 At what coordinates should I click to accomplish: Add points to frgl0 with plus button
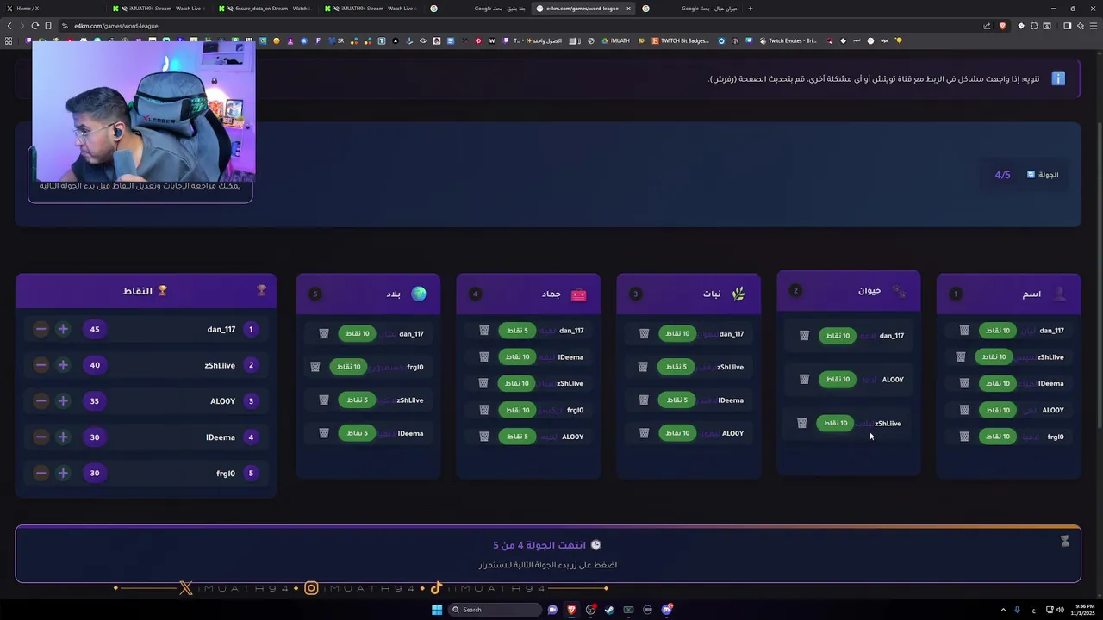63,473
